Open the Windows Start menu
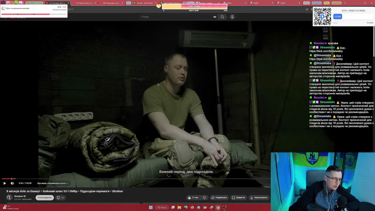The height and width of the screenshot is (211, 375). pyautogui.click(x=151, y=207)
